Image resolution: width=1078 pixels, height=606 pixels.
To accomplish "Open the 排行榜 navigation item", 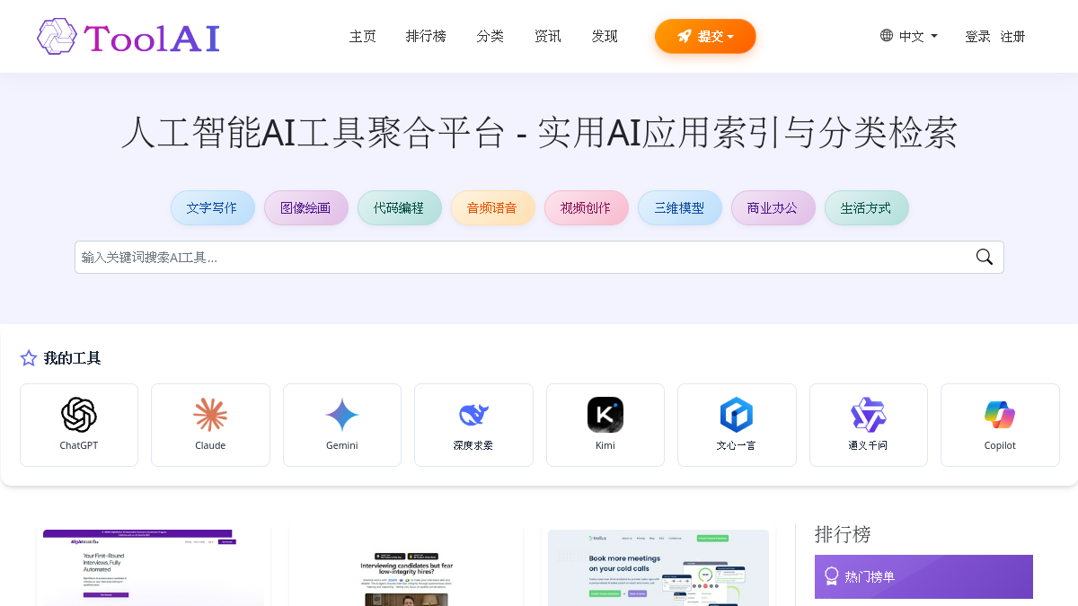I will coord(426,36).
